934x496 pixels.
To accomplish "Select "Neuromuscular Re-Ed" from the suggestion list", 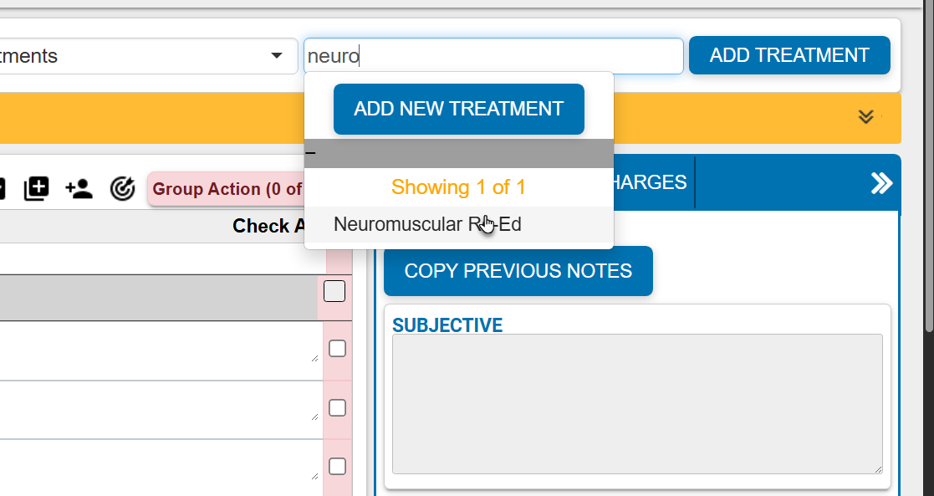I will [x=427, y=224].
